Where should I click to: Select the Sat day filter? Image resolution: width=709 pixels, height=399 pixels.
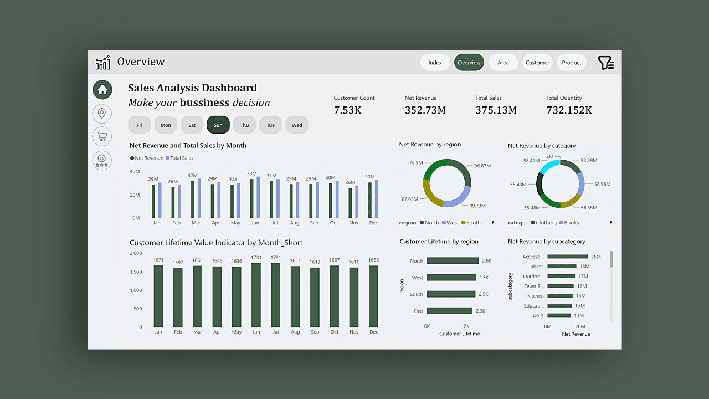pos(192,125)
